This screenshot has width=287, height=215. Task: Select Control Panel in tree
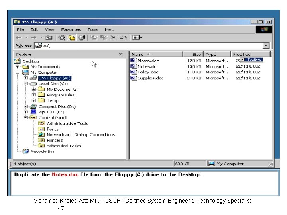point(53,118)
